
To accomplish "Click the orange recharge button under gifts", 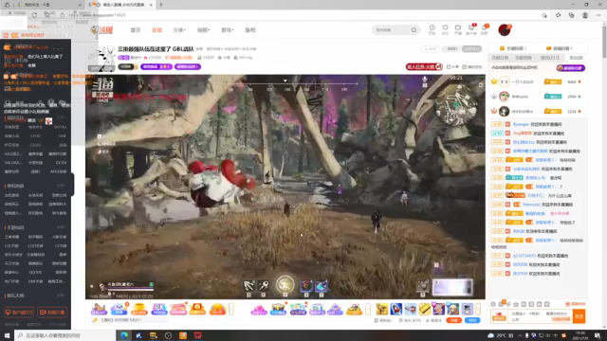I will (x=453, y=320).
